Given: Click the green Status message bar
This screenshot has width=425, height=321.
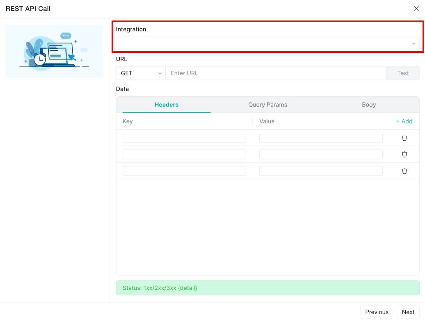Looking at the screenshot, I should [267, 288].
